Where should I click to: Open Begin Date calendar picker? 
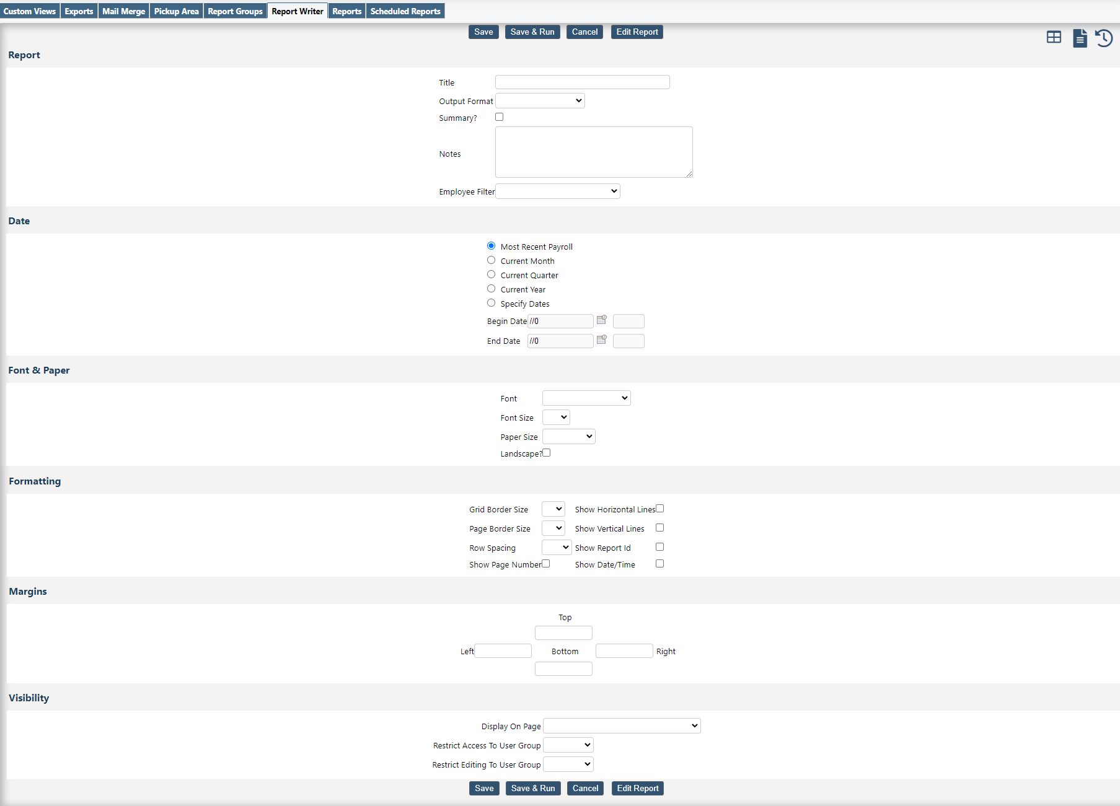[x=601, y=320]
